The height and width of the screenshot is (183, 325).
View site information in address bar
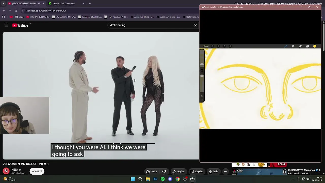coord(23,11)
